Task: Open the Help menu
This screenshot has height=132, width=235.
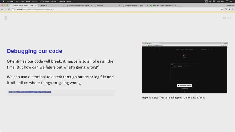Action: [69, 1]
